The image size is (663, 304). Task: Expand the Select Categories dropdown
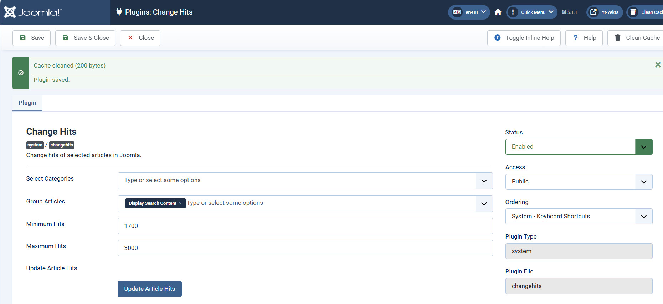point(484,181)
